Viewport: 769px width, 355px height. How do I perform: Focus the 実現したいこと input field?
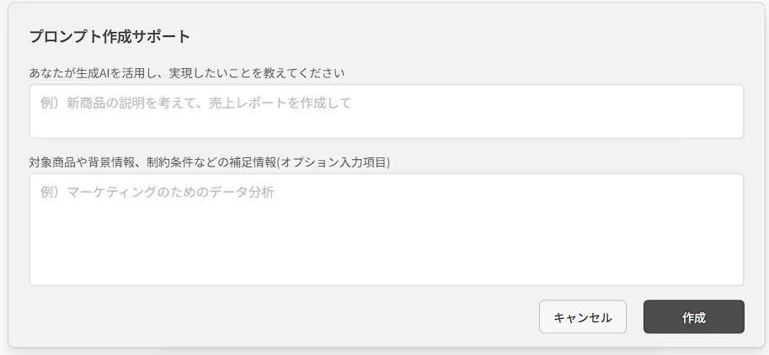[386, 111]
